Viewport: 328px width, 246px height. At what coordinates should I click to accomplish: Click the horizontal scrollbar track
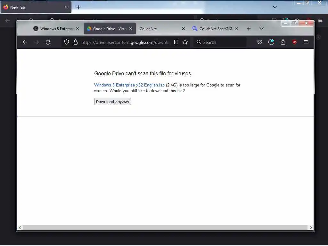coord(165,228)
